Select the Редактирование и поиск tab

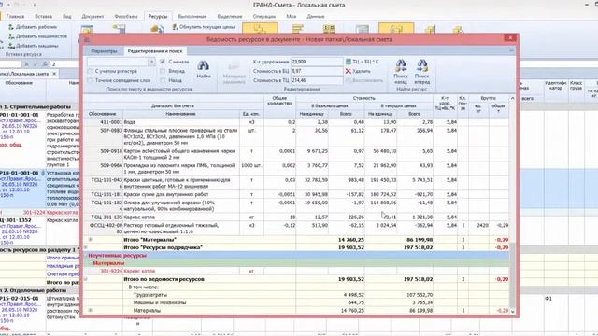pos(155,51)
